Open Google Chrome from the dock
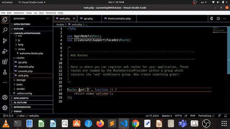The height and width of the screenshot is (129, 230). pyautogui.click(x=135, y=123)
